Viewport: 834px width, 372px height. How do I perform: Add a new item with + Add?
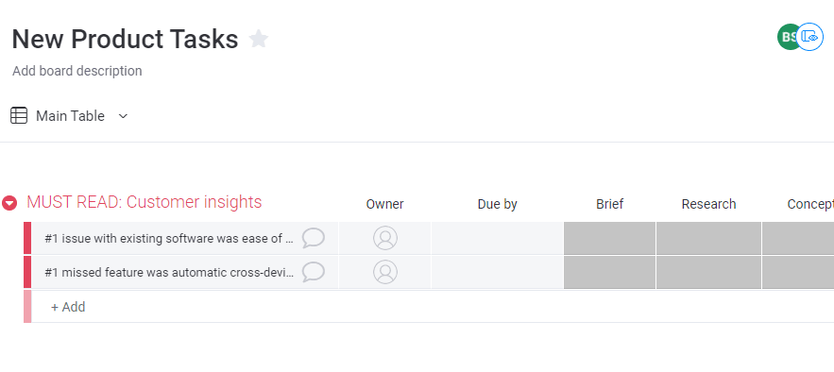(68, 307)
